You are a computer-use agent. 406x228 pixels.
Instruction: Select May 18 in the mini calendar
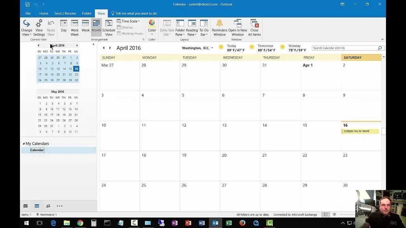pos(58,115)
